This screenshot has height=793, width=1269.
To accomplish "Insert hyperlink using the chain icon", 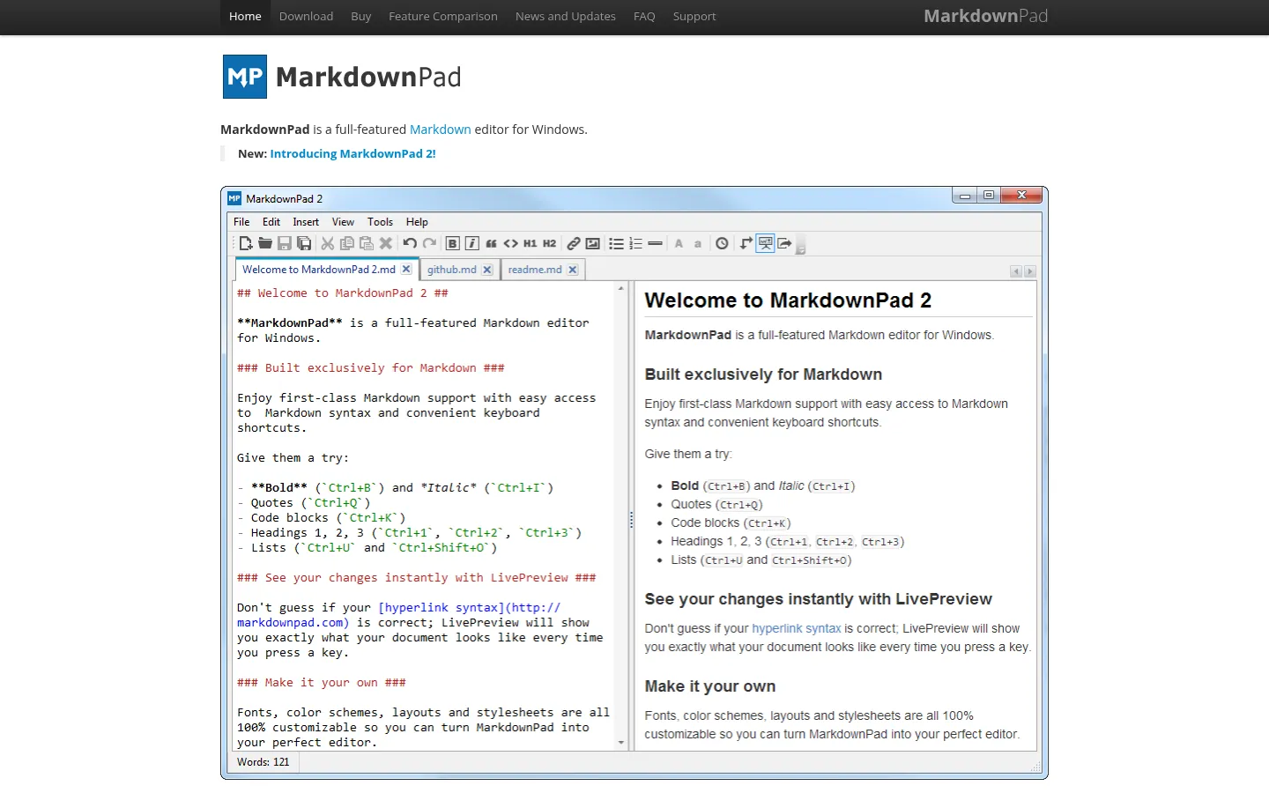I will tap(574, 243).
